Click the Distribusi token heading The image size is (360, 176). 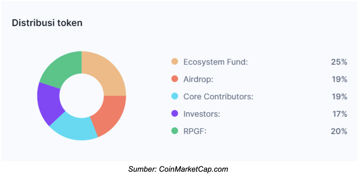(x=47, y=23)
